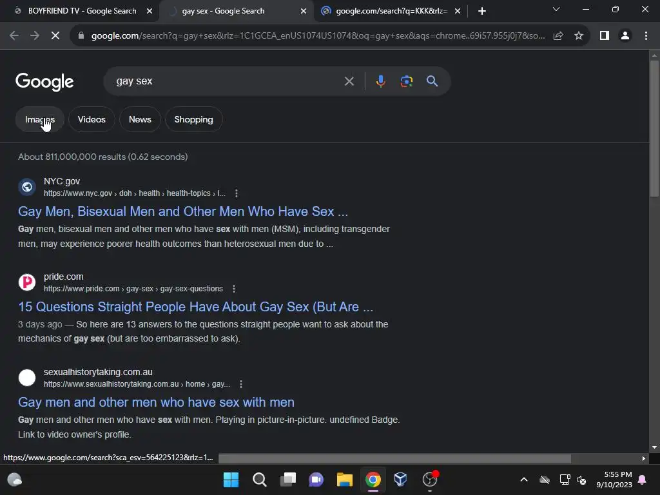Go forward to the next page
660x495 pixels.
35,36
